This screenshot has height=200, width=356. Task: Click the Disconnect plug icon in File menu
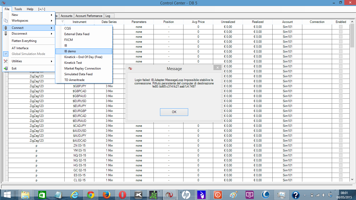coord(6,34)
